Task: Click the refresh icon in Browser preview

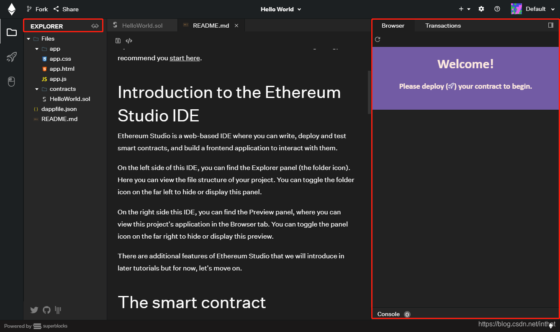Action: 378,39
